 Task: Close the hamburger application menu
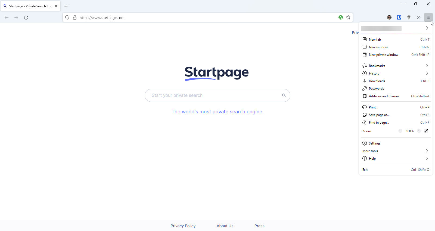[x=428, y=17]
